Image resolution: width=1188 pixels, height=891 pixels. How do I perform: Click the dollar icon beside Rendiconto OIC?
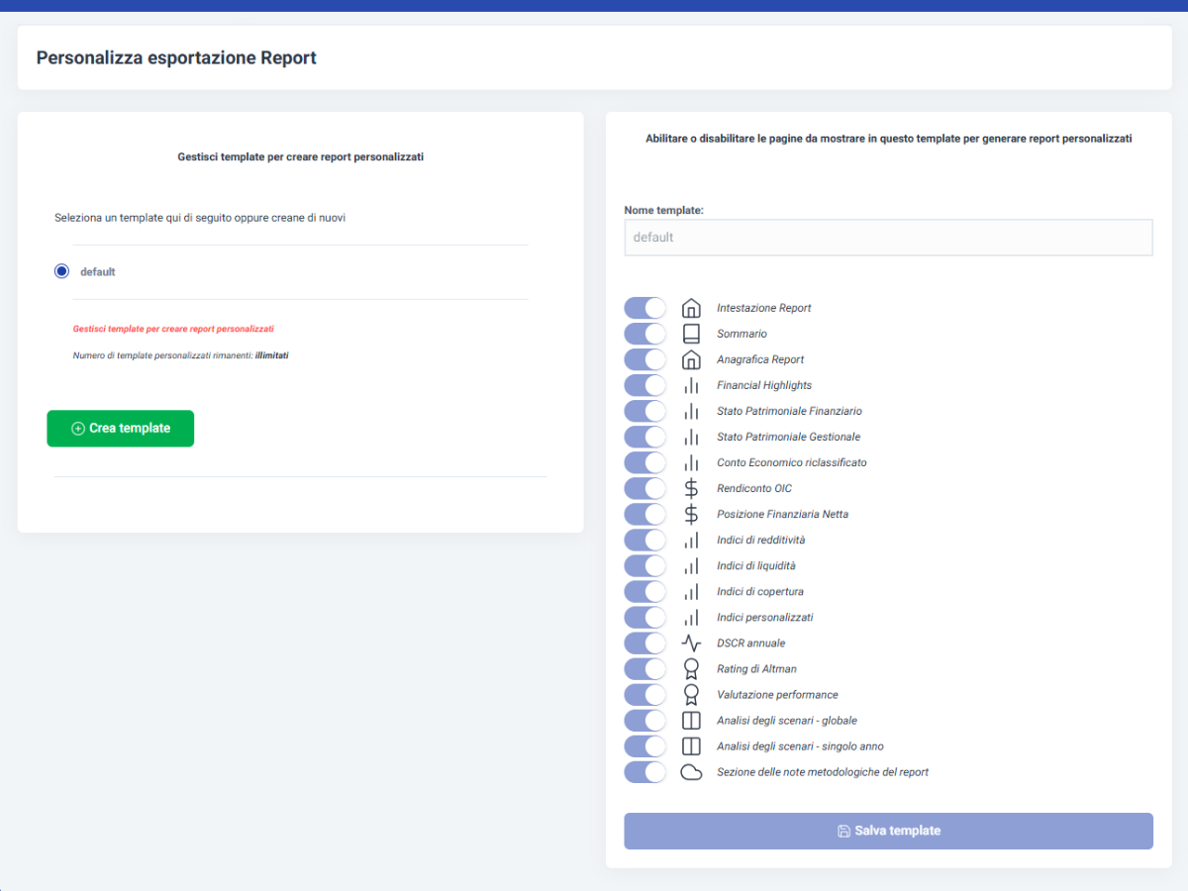pyautogui.click(x=691, y=488)
